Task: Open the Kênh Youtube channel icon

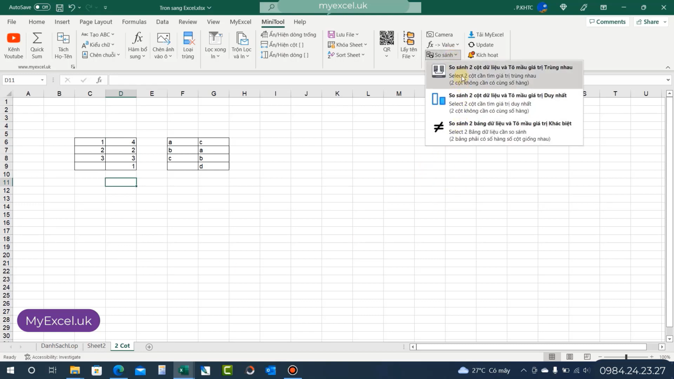Action: [13, 44]
